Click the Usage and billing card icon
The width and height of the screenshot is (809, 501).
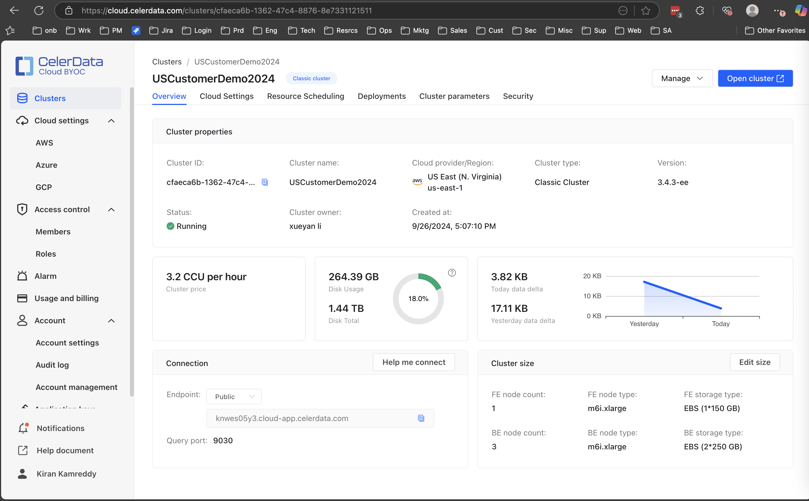point(22,298)
